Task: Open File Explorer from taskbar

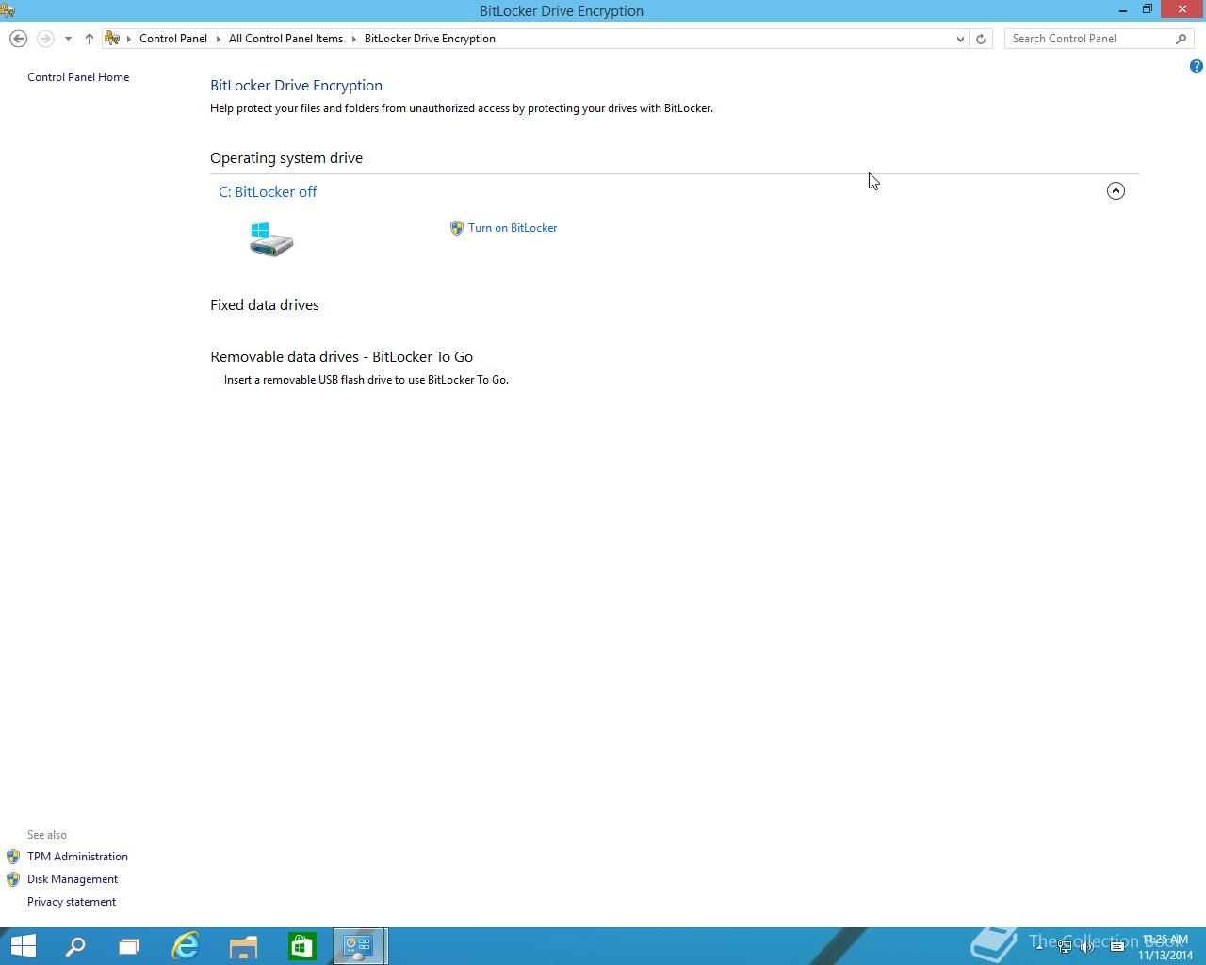Action: coord(243,946)
